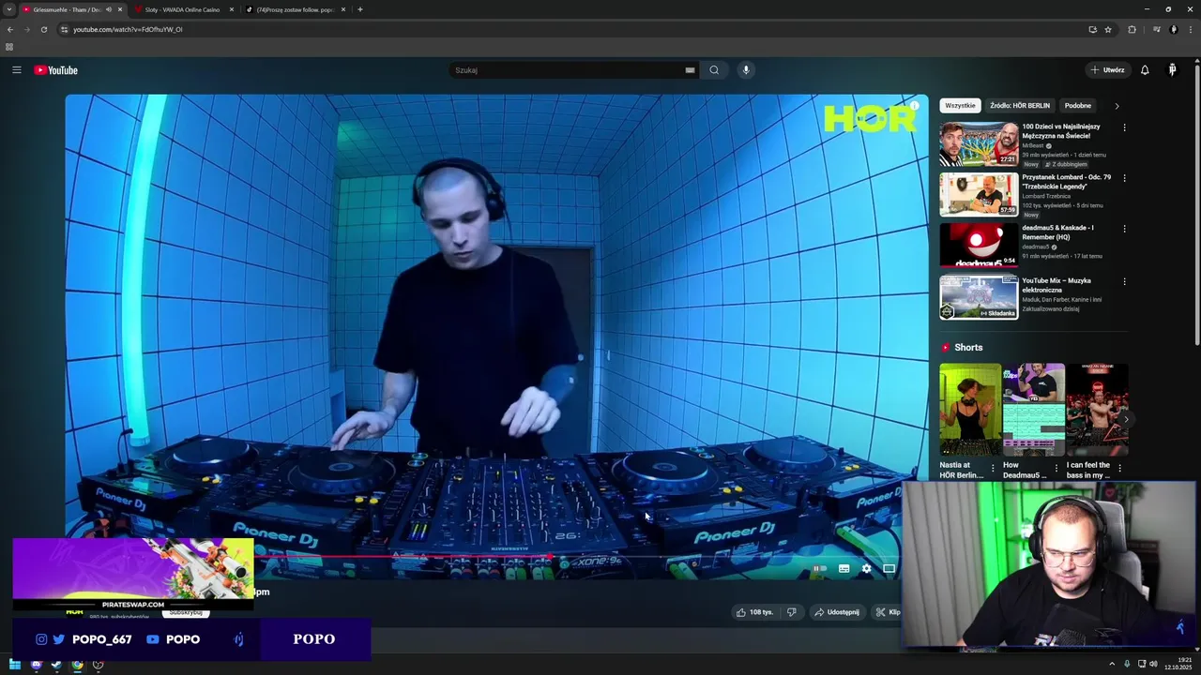Click the youtube.com address bar URL

(x=128, y=29)
